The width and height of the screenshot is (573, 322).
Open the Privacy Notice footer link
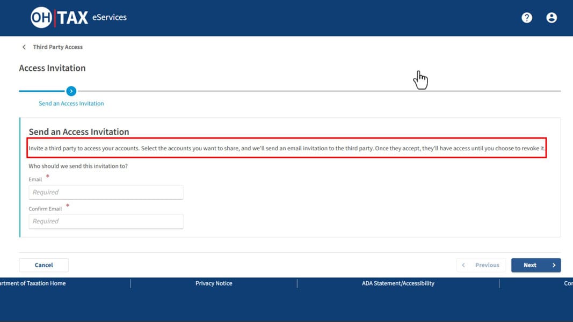(214, 283)
